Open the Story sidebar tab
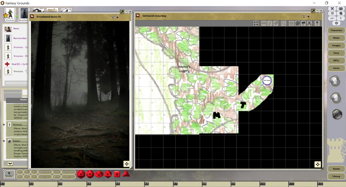 tap(336, 53)
